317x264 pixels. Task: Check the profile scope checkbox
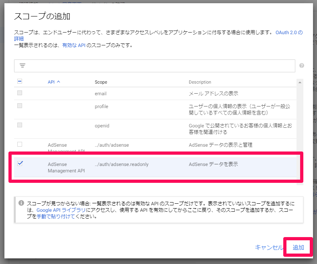coord(20,106)
